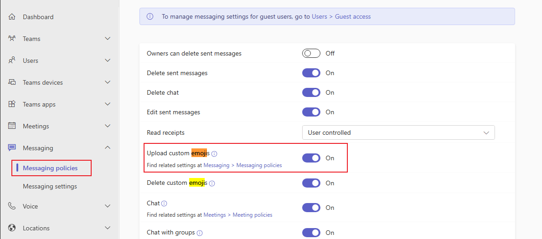Select Messaging settings in sidebar

(x=50, y=187)
